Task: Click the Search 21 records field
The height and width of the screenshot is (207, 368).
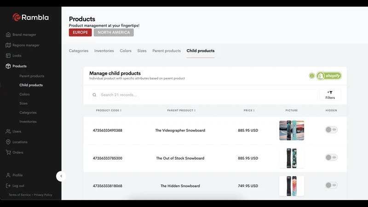Action: coord(203,95)
